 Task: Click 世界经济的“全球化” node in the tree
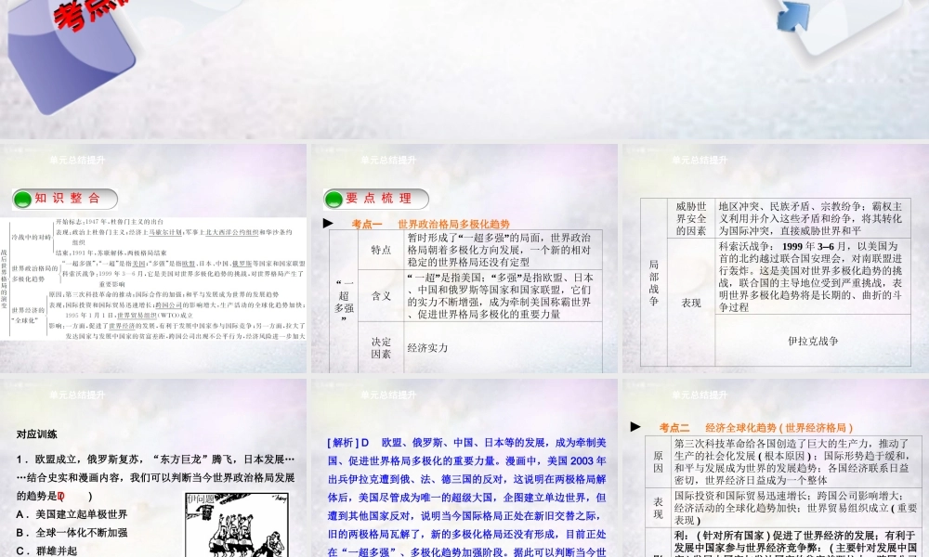(x=28, y=315)
